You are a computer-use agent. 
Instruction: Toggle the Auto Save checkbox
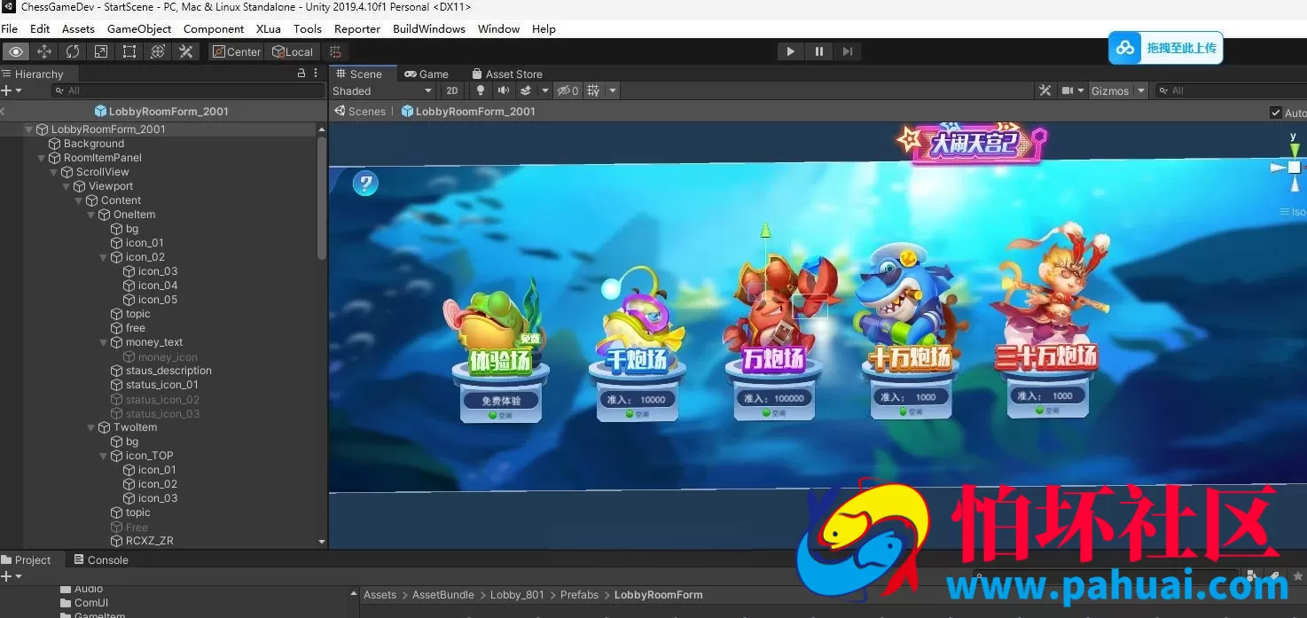[1276, 113]
